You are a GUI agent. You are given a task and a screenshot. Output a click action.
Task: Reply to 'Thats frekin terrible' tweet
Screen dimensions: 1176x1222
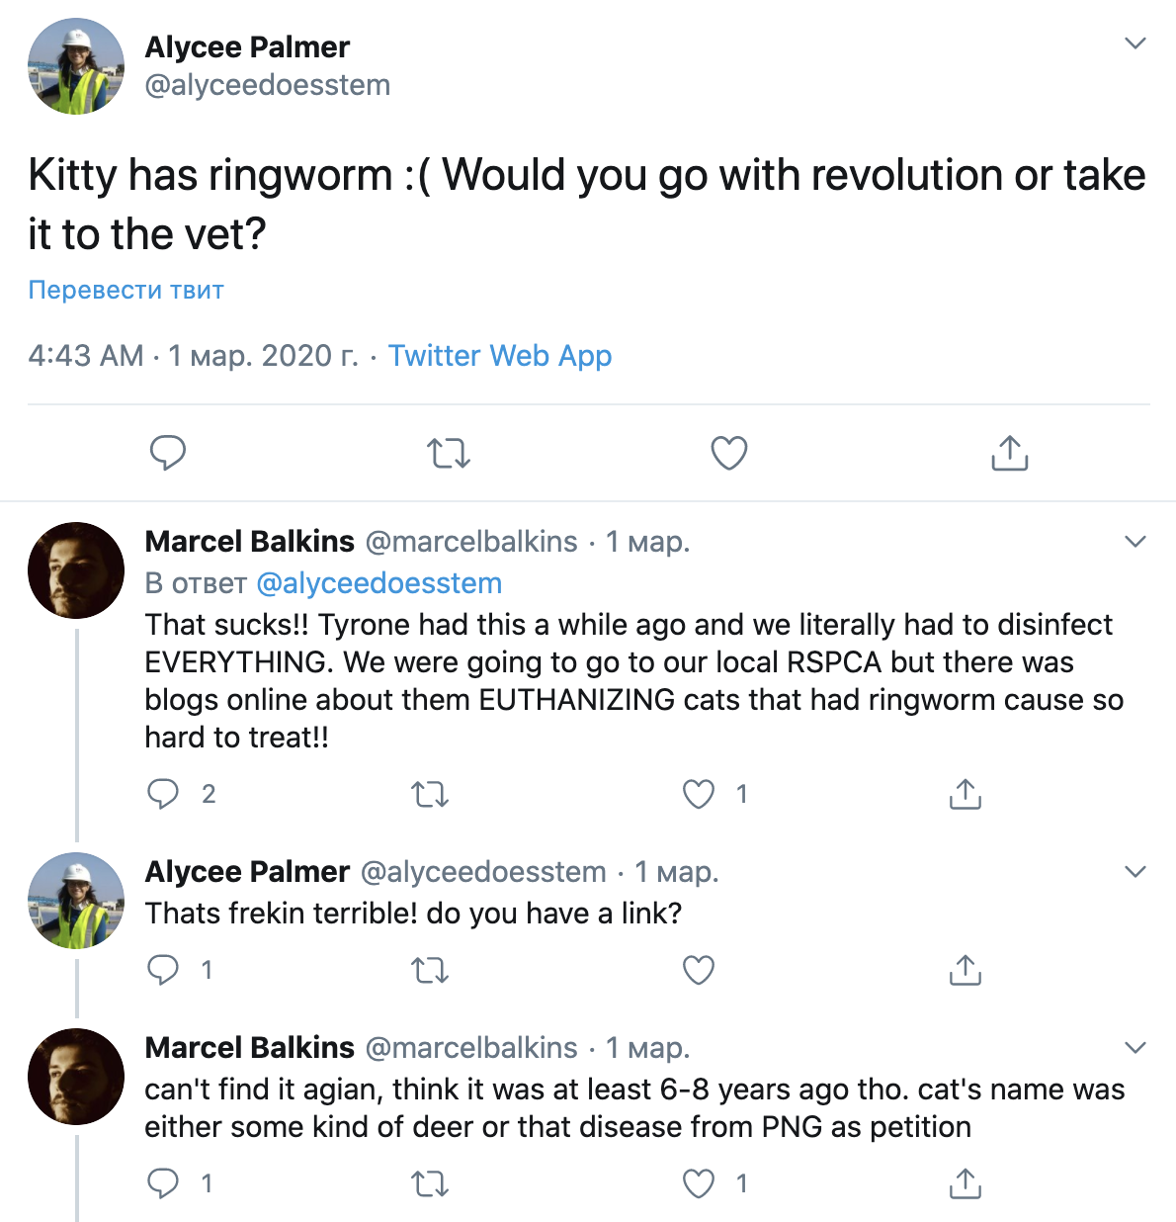[x=163, y=970]
